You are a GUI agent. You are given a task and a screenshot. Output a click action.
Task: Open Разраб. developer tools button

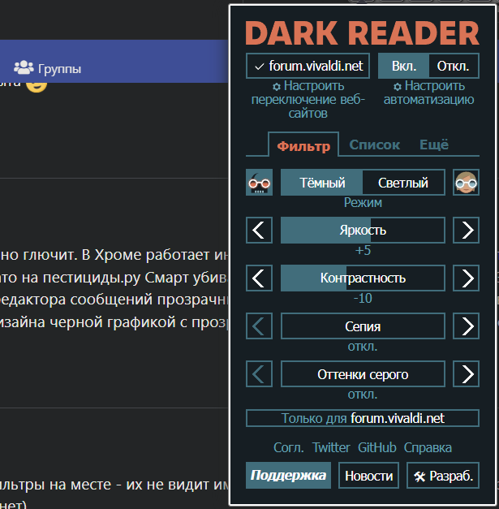443,476
